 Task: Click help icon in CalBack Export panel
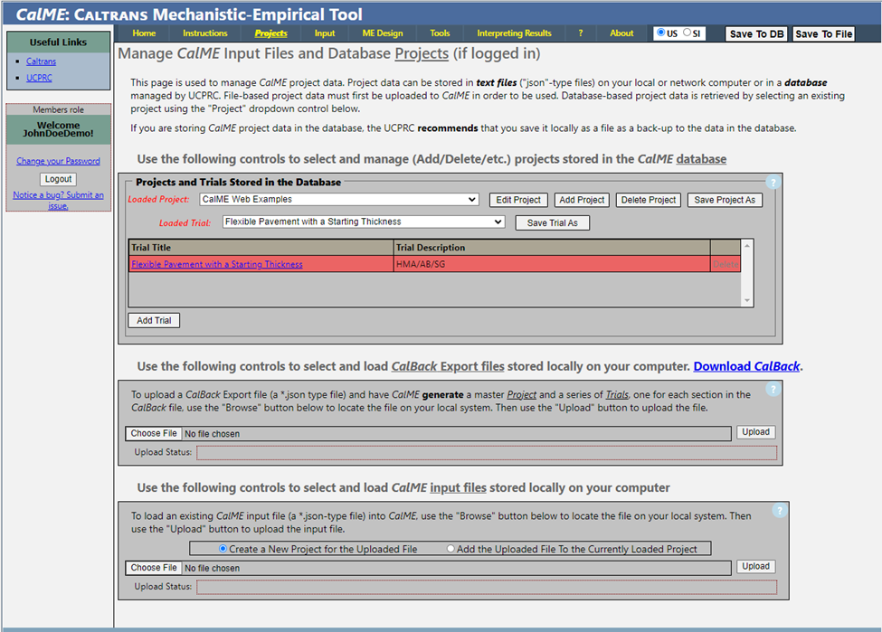[x=772, y=390]
